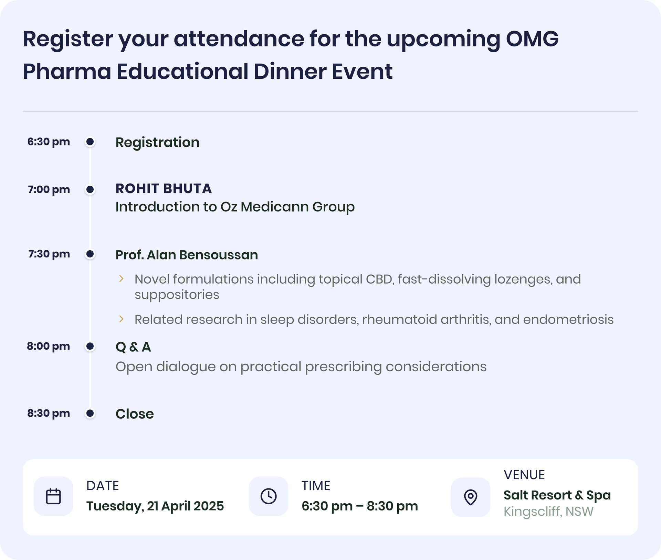
Task: Click the Registration agenda item
Action: tap(157, 142)
